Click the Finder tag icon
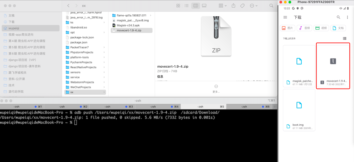 [x=242, y=6]
